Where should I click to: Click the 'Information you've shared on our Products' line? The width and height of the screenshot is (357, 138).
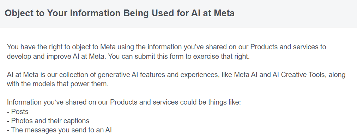[124, 102]
